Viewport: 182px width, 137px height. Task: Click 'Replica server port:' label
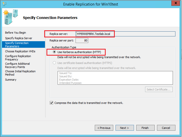pyautogui.click(x=61, y=40)
